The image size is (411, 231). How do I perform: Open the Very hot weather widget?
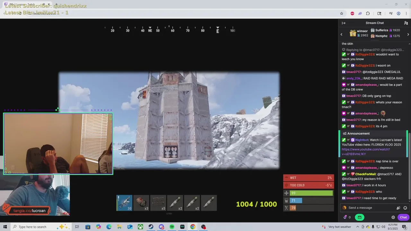[x=337, y=227]
